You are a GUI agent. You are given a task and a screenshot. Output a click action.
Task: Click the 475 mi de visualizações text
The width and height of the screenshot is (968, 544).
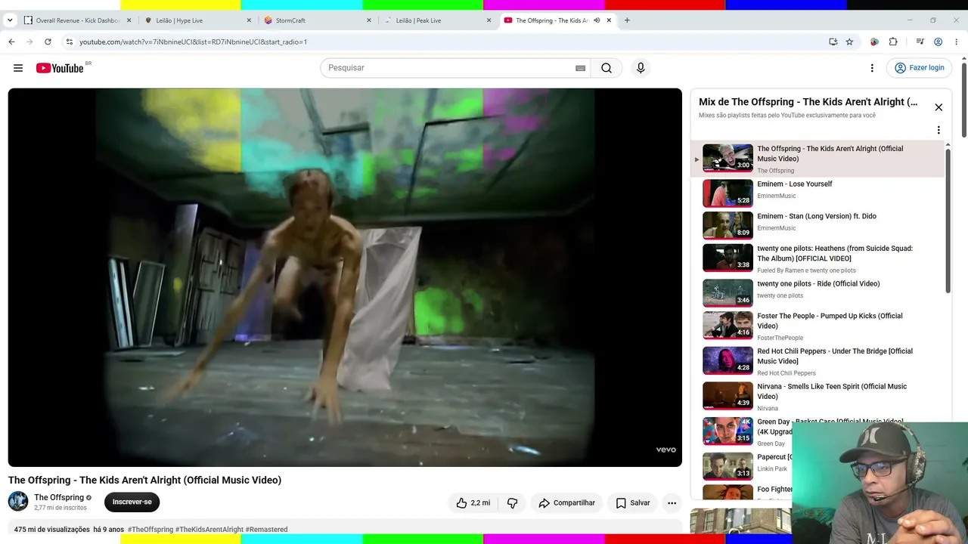point(51,530)
